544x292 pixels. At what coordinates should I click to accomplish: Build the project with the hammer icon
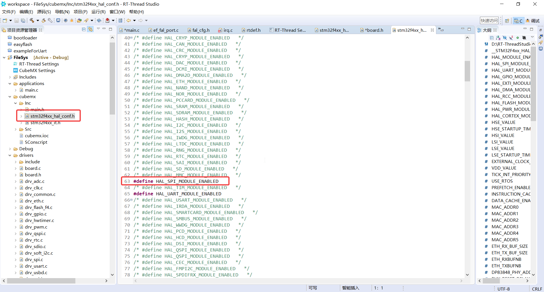click(x=32, y=20)
